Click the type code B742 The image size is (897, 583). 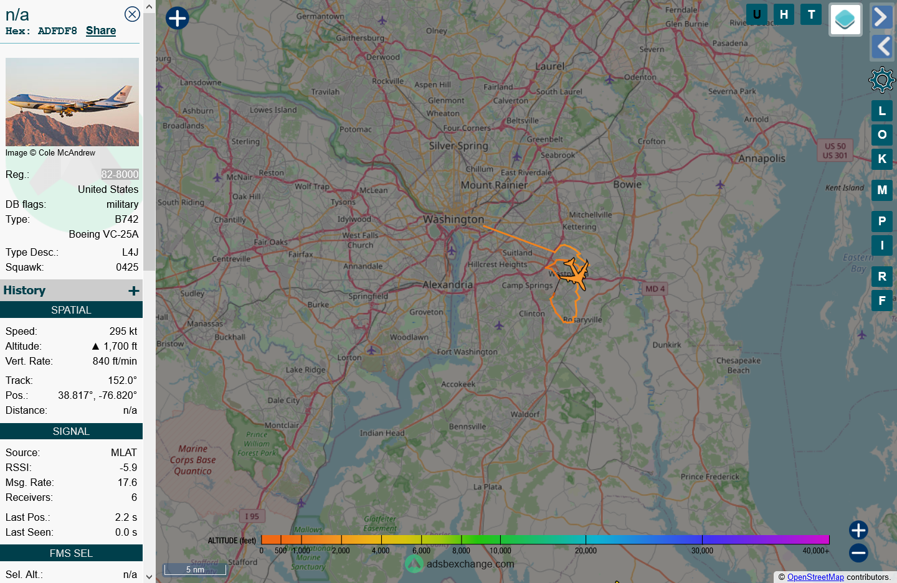point(127,219)
